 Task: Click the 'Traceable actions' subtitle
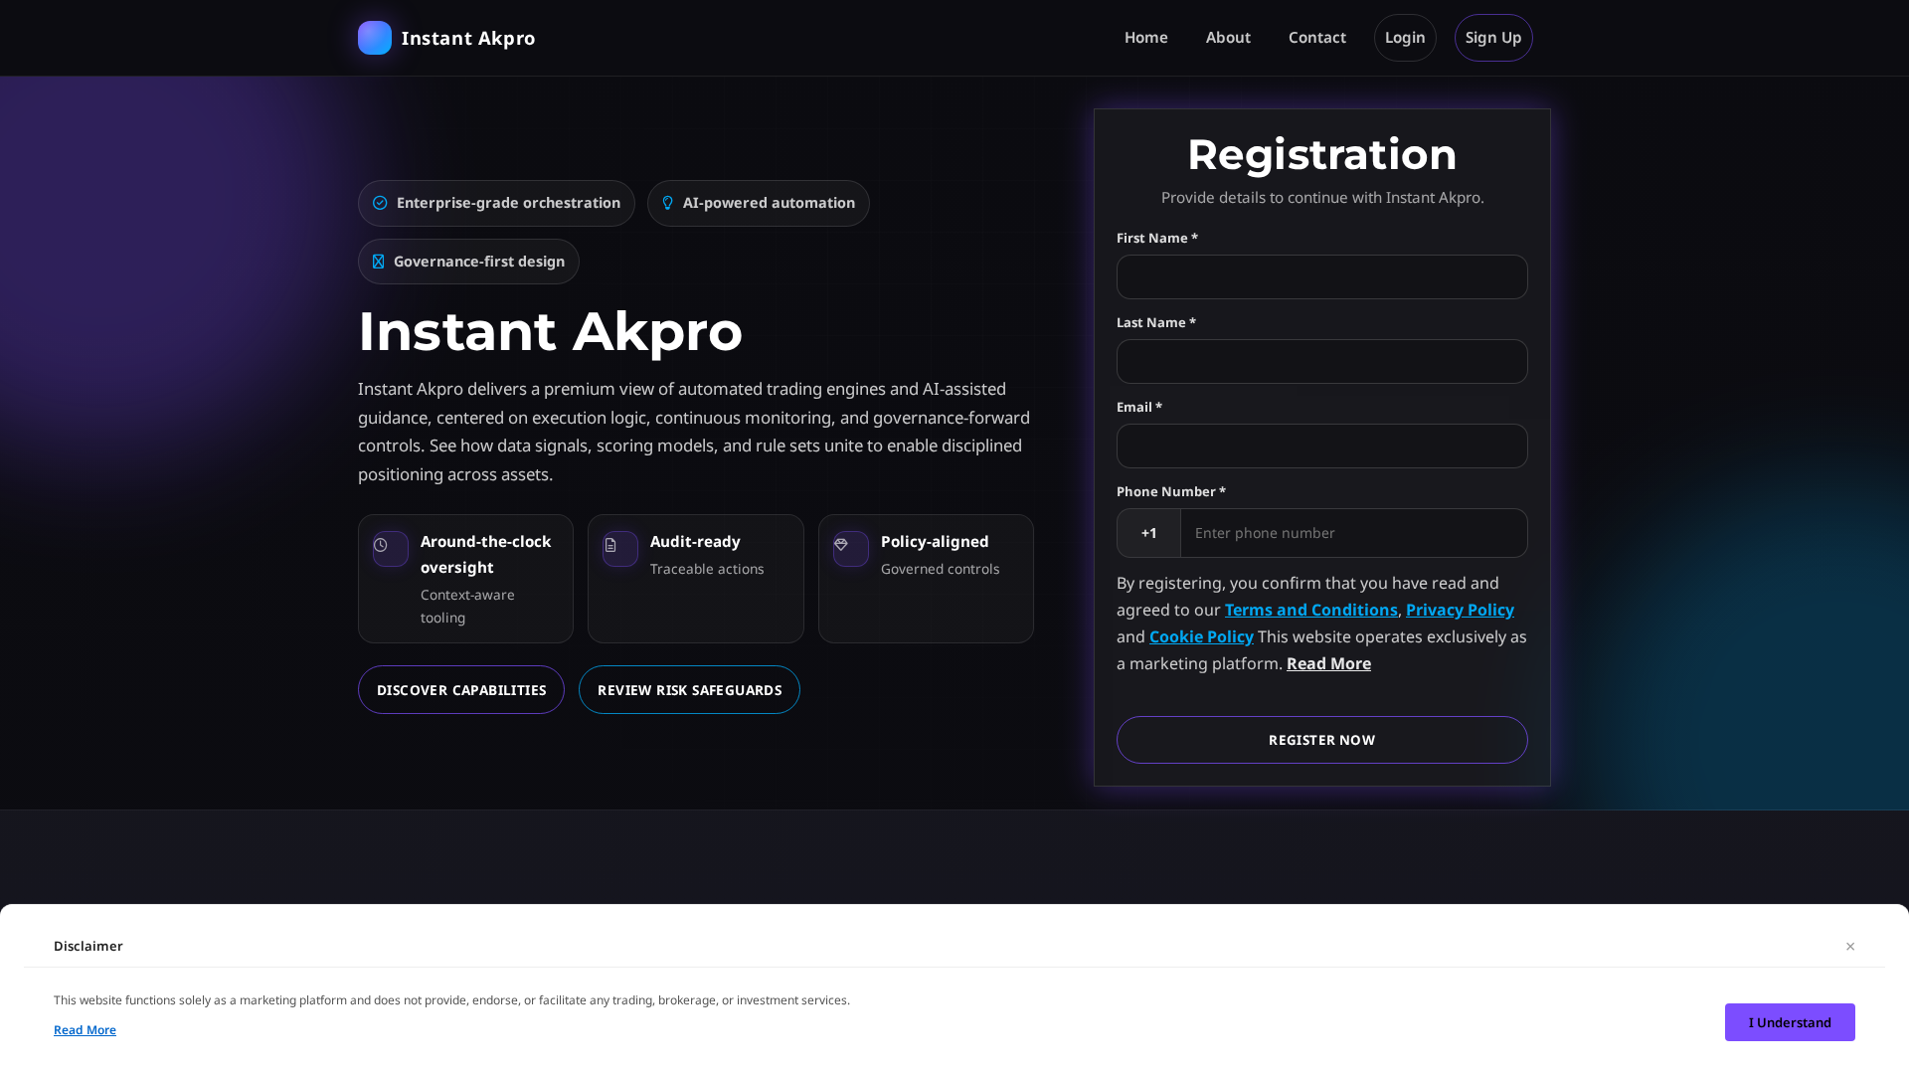(707, 569)
